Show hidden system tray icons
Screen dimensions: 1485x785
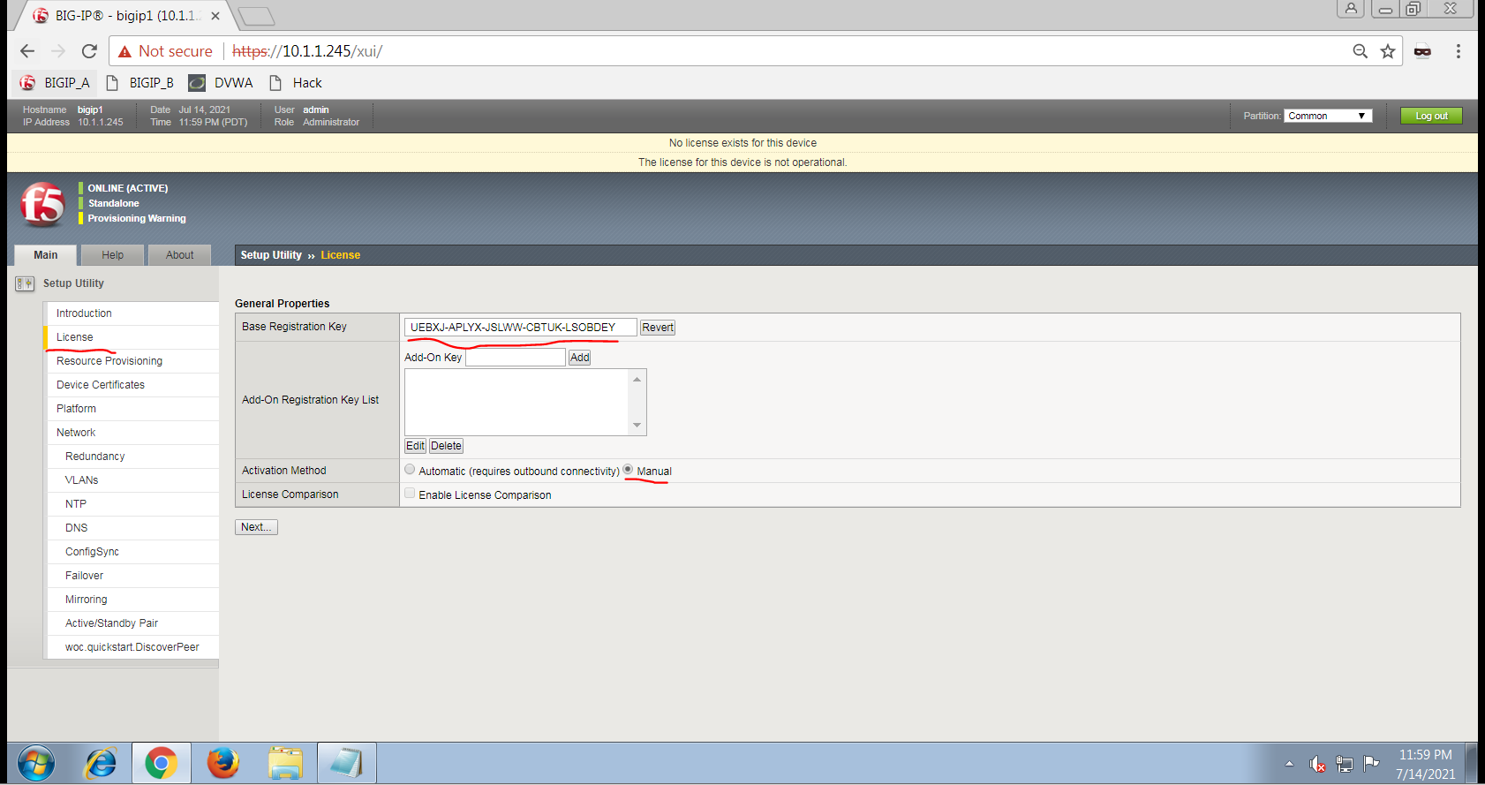(1289, 764)
